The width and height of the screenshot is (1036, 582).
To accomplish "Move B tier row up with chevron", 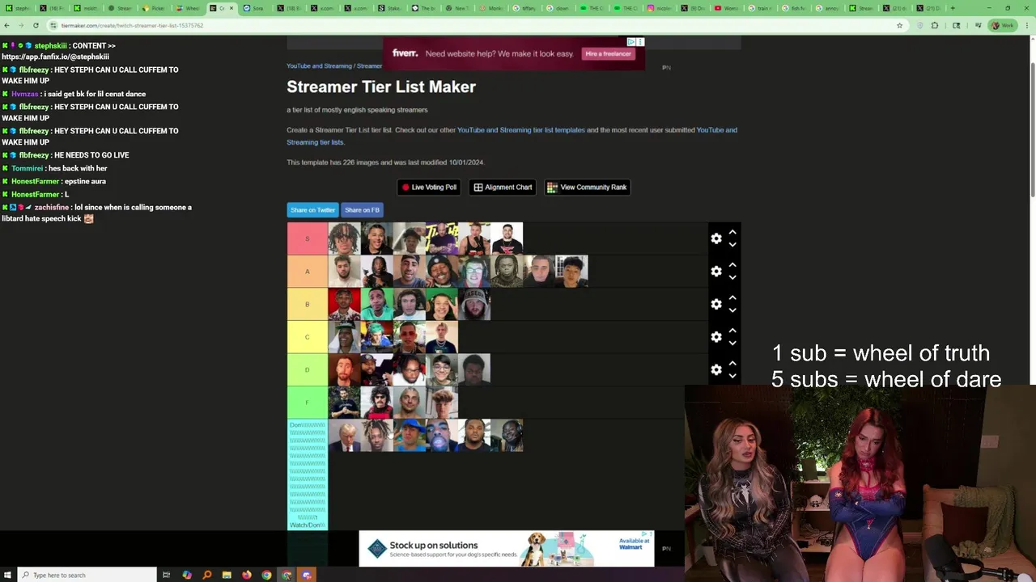I will pyautogui.click(x=732, y=298).
